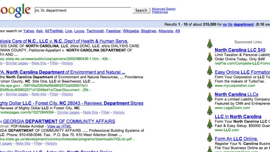Click www.LLC.com ad URL

[x=227, y=130]
